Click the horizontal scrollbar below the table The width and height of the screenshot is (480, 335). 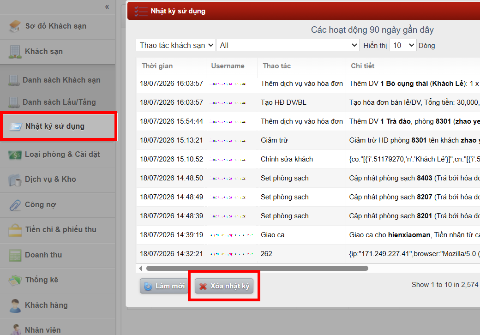257,268
